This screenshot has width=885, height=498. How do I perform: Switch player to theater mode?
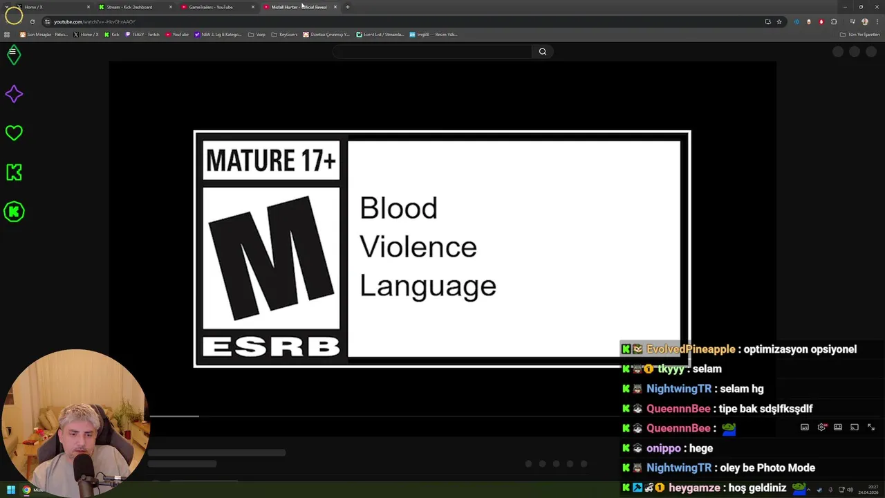click(838, 427)
